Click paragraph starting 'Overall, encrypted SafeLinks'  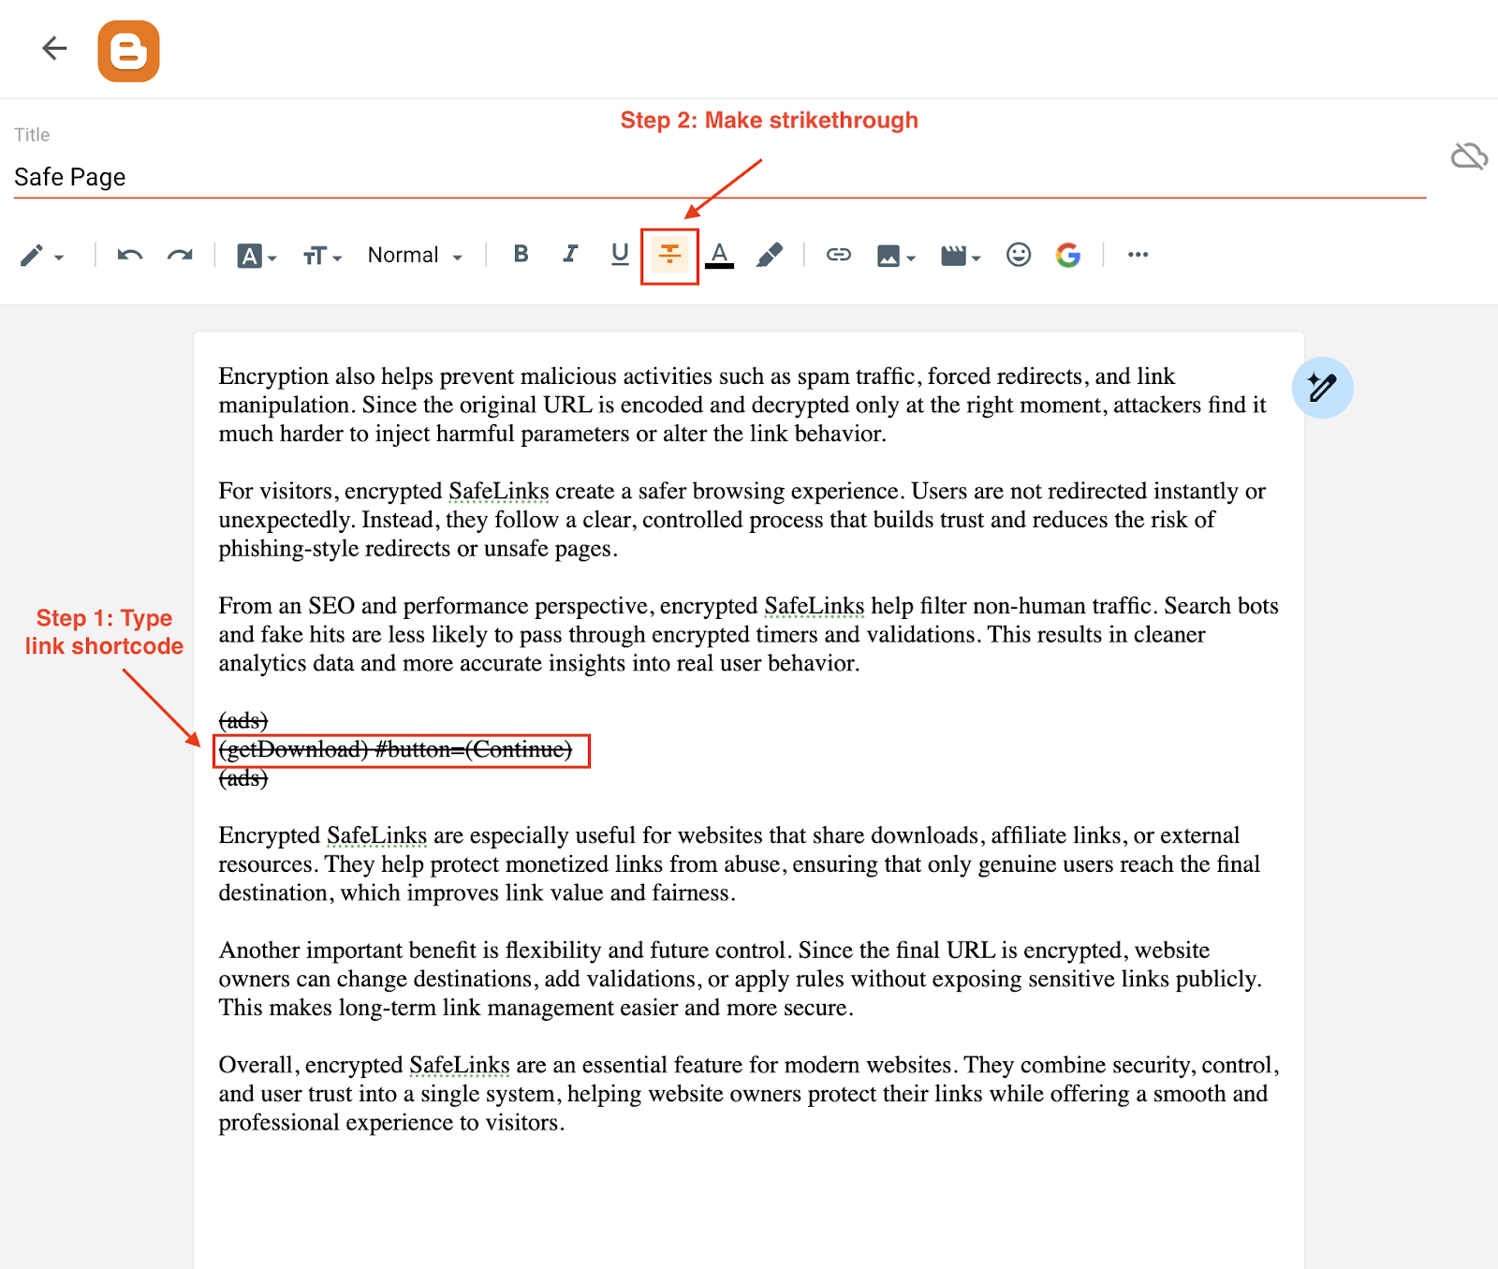(749, 1093)
